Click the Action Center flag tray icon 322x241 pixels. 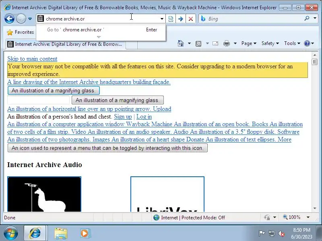(262, 233)
